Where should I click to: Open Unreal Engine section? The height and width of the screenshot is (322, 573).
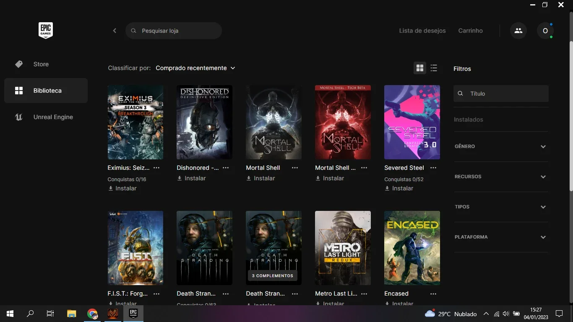tap(46, 117)
